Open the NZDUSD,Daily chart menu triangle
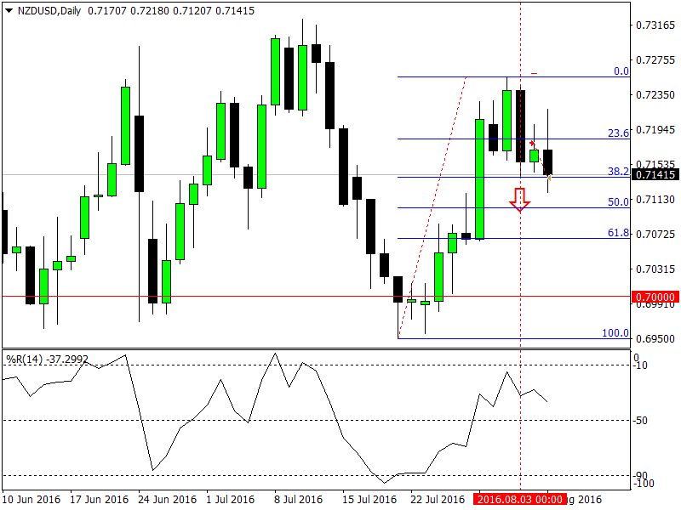Image resolution: width=681 pixels, height=510 pixels. (9, 11)
